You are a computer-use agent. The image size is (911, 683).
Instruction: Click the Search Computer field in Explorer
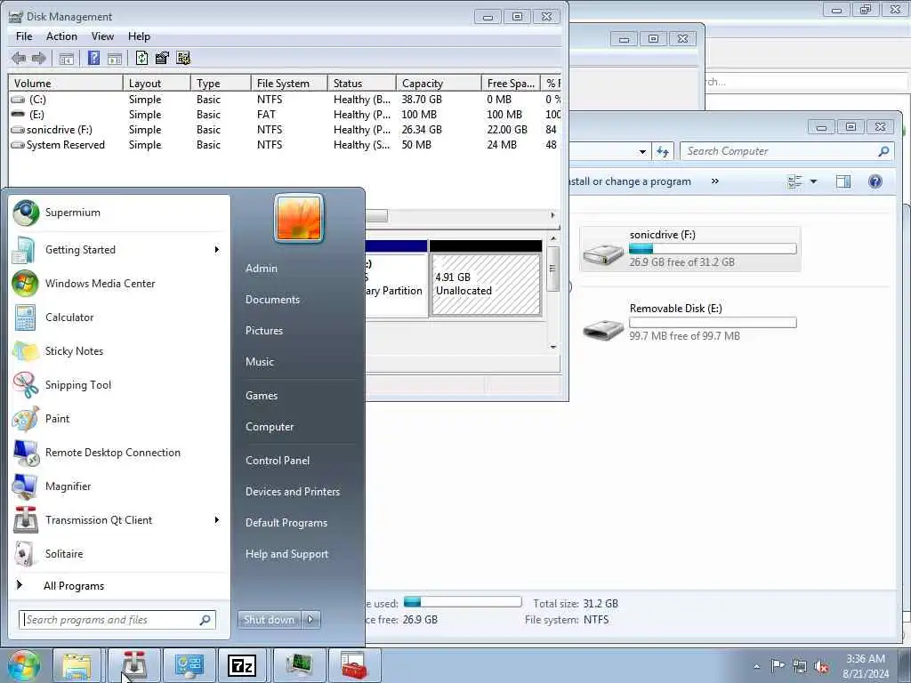(786, 151)
